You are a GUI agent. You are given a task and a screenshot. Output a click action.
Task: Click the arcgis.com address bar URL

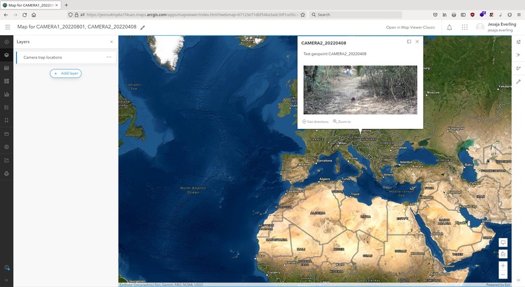coord(192,15)
